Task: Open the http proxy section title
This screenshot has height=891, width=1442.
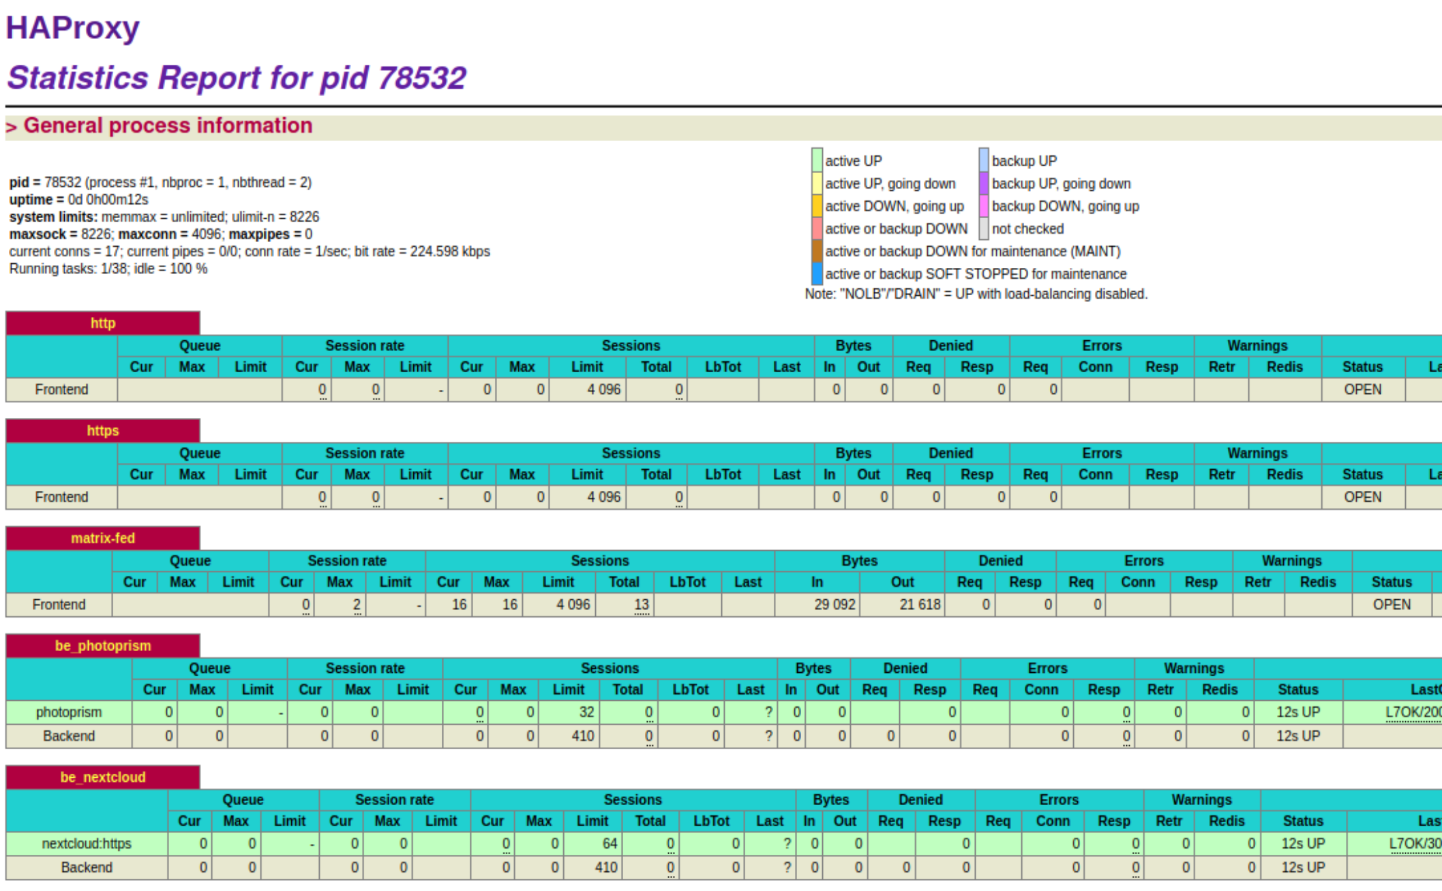Action: tap(103, 323)
